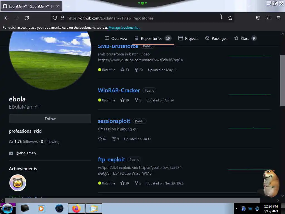Click the taskbar clock 12:34 PM

(x=271, y=206)
